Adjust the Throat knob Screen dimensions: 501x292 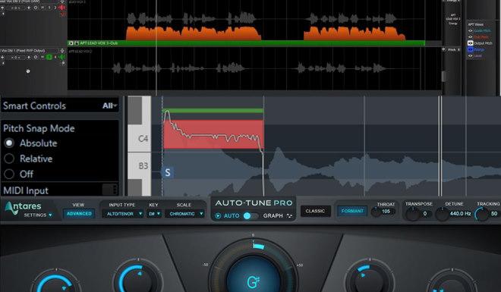(x=377, y=212)
